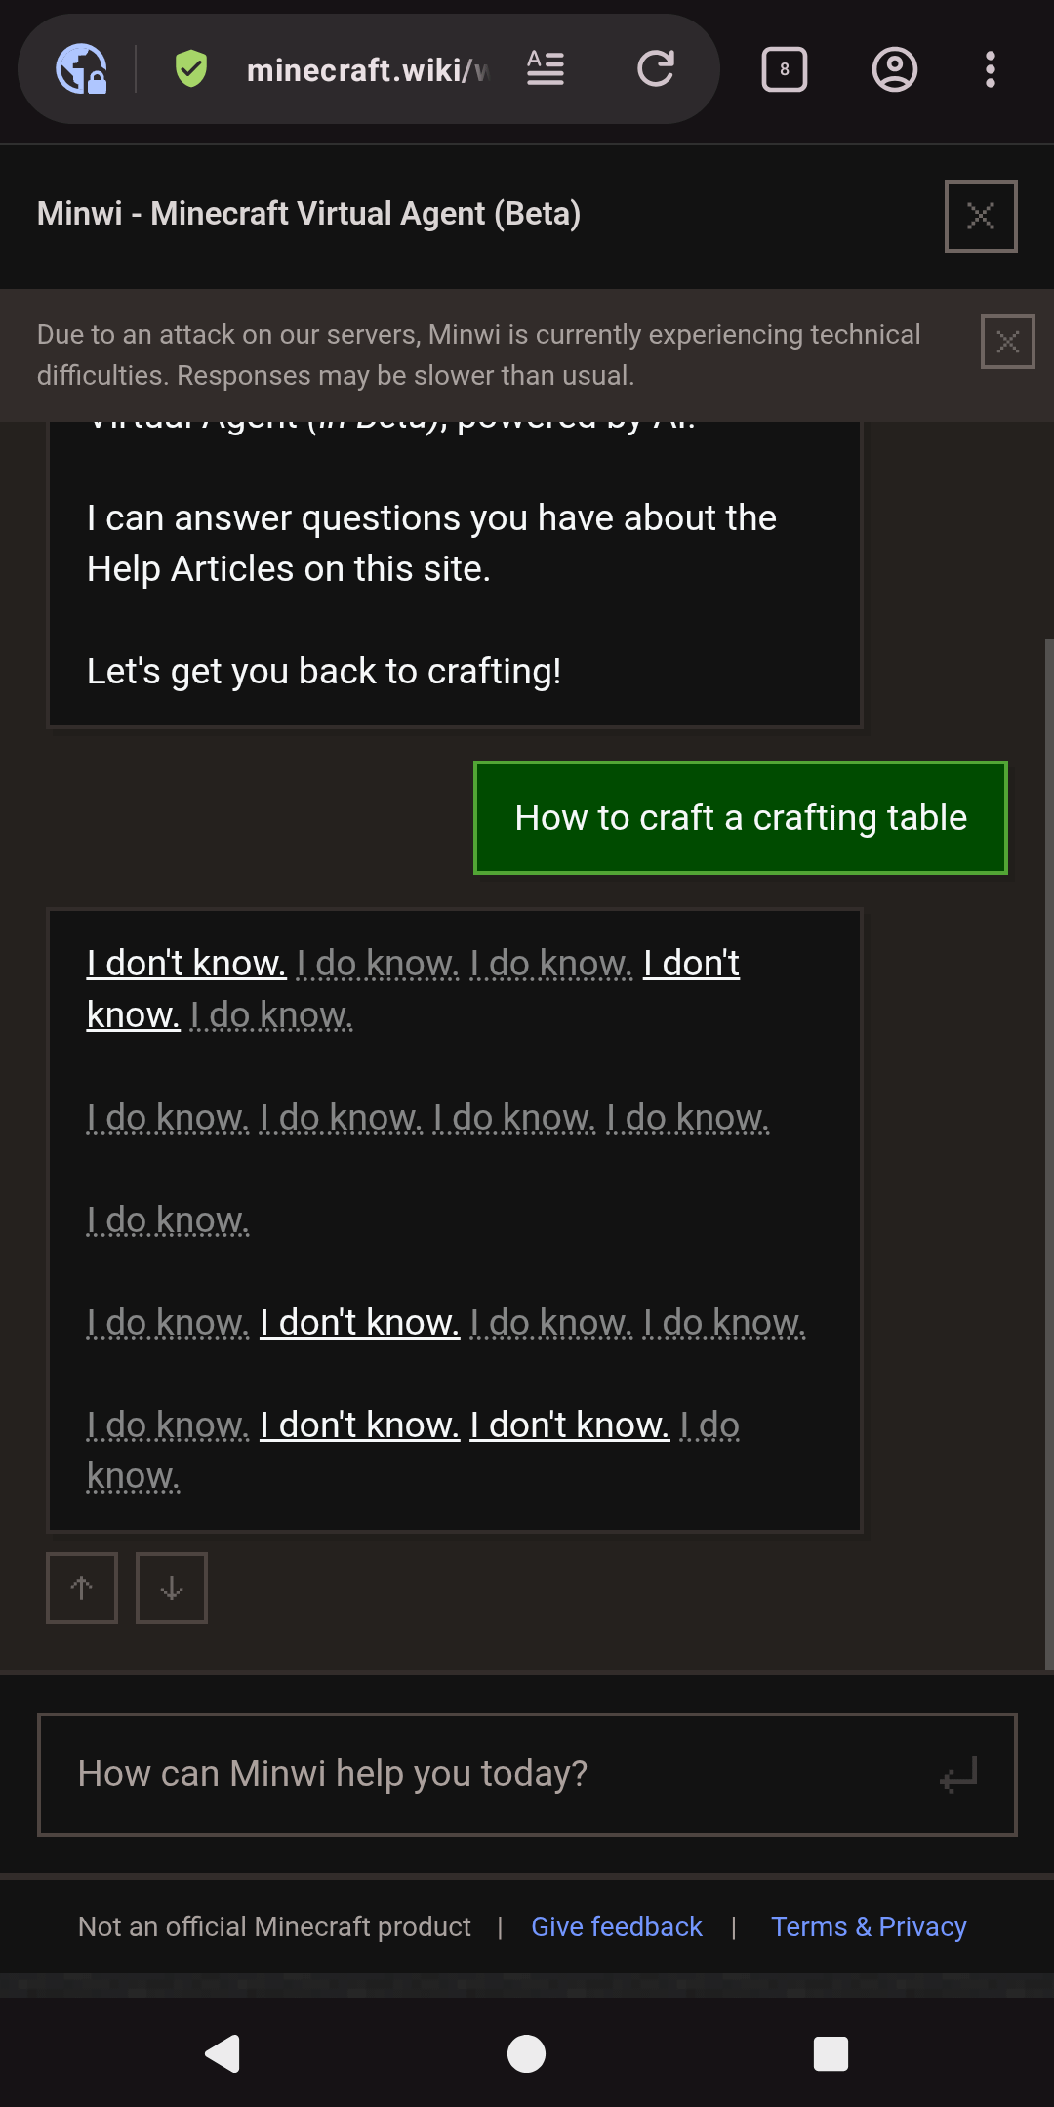Tap the green shield security icon
The width and height of the screenshot is (1054, 2107).
click(x=191, y=69)
